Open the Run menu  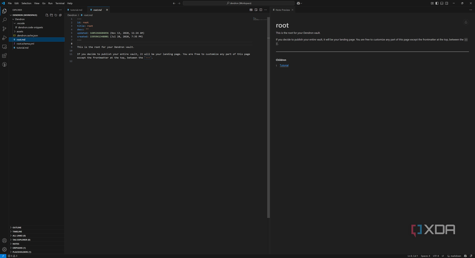50,3
